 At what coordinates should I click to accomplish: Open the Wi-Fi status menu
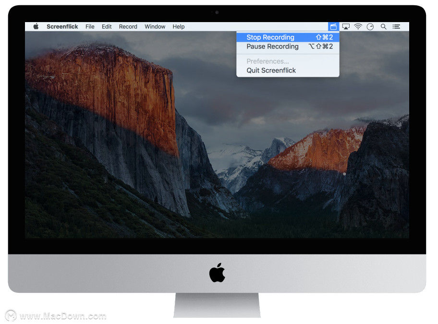click(358, 26)
